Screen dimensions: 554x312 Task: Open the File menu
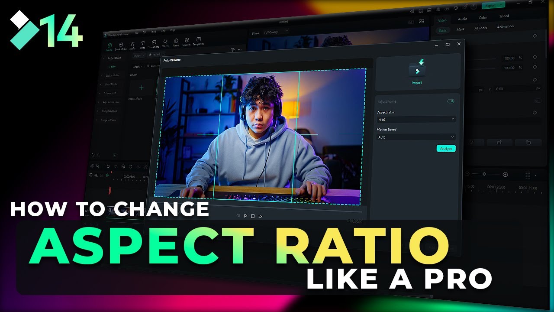point(136,32)
